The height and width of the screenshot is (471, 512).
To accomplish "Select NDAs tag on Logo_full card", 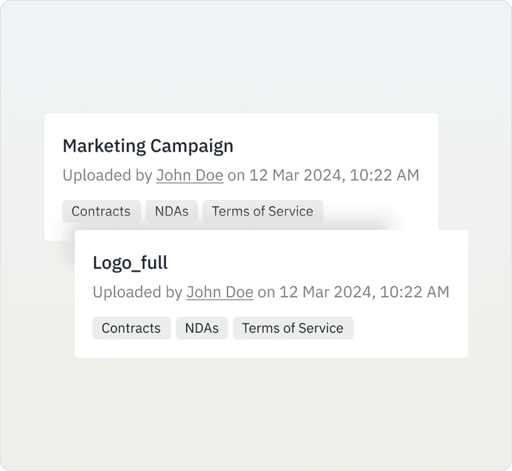I will coord(202,328).
